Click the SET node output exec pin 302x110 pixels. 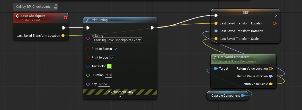(x=275, y=15)
